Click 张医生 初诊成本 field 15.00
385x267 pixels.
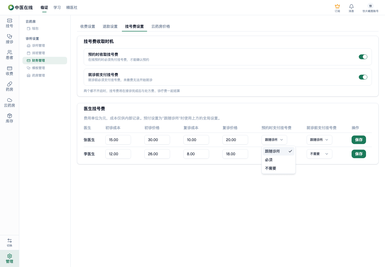point(118,140)
